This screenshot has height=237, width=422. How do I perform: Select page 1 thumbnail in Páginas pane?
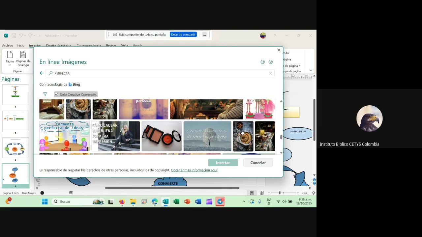click(15, 95)
